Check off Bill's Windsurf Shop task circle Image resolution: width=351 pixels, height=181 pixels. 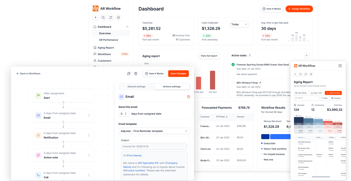point(233,83)
